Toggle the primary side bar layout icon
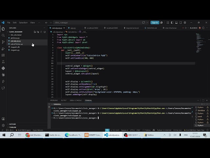 (172, 23)
